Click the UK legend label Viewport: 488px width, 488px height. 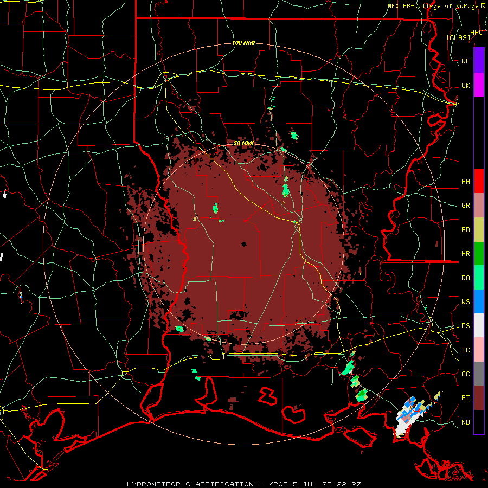(465, 85)
